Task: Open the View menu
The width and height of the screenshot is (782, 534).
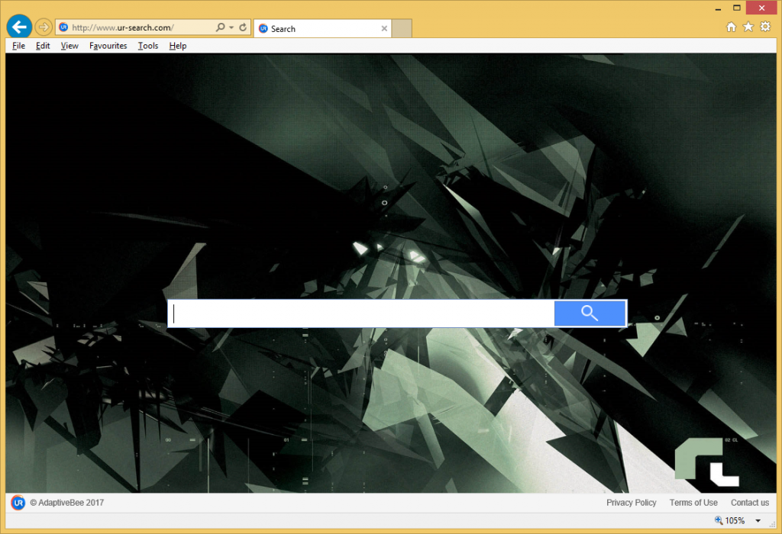Action: click(x=69, y=46)
